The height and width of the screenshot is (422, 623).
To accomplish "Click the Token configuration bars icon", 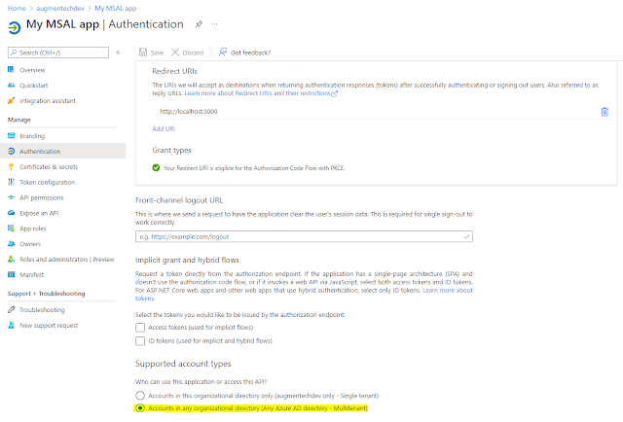I will tap(11, 182).
